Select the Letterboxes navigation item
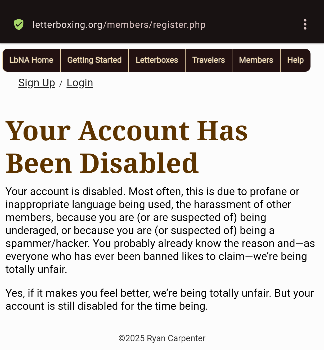324x350 pixels. [x=157, y=60]
